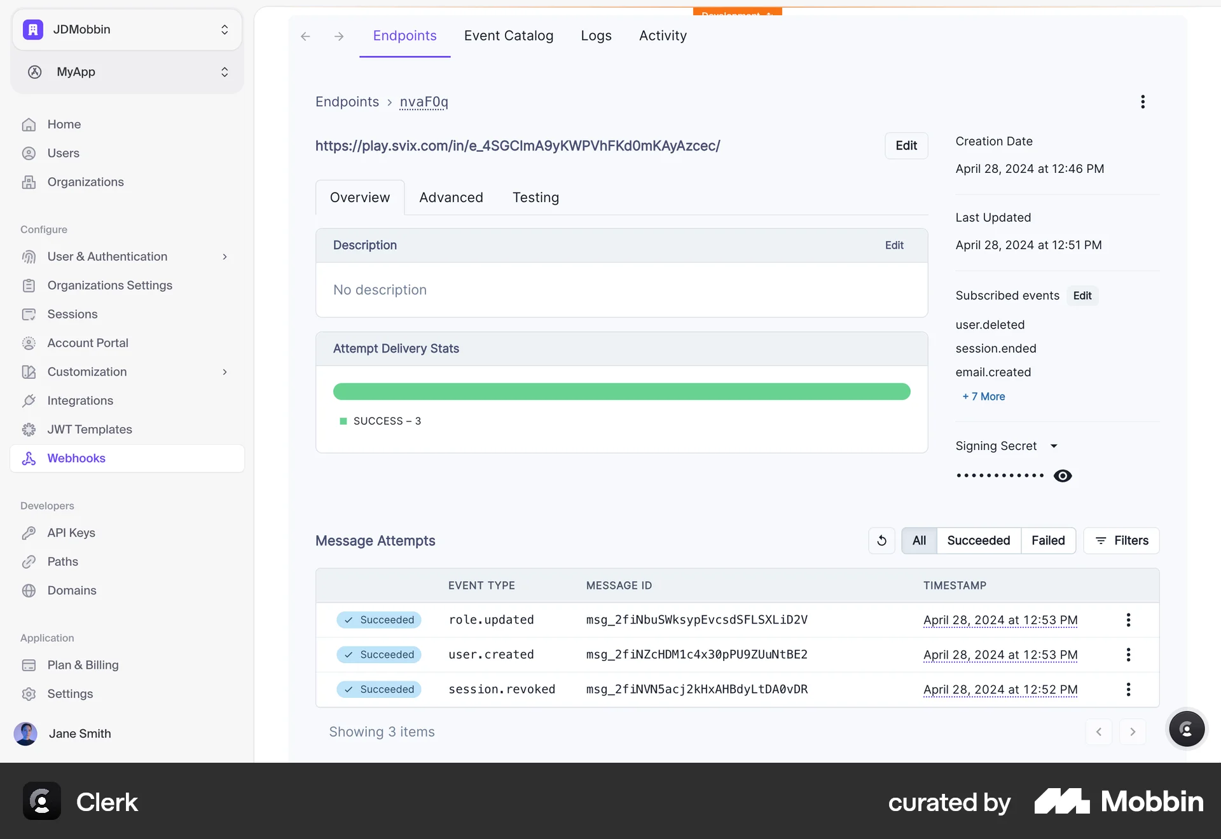Open the role.updated message timestamp link

[x=1000, y=620]
